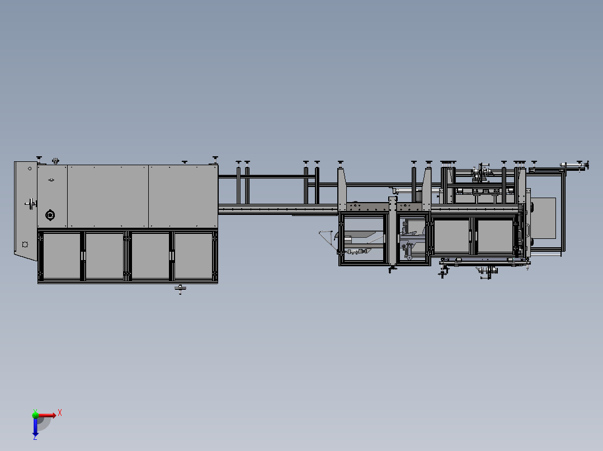Viewport: 603px width, 451px height.
Task: Select the tilted end door panel at far left of machine
Action: tap(26, 211)
